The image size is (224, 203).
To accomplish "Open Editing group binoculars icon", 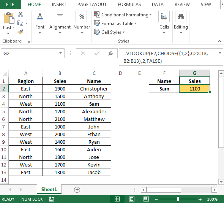I will click(x=181, y=16).
